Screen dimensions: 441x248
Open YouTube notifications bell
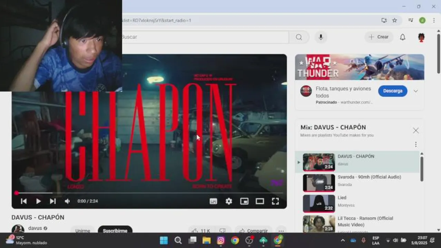[x=402, y=37]
